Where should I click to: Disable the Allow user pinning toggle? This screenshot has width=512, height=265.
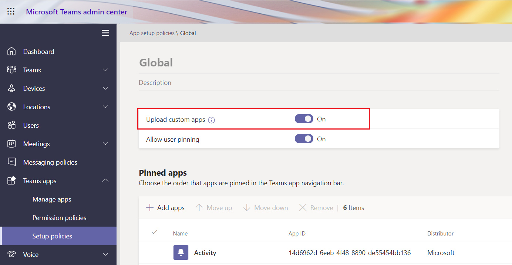304,139
